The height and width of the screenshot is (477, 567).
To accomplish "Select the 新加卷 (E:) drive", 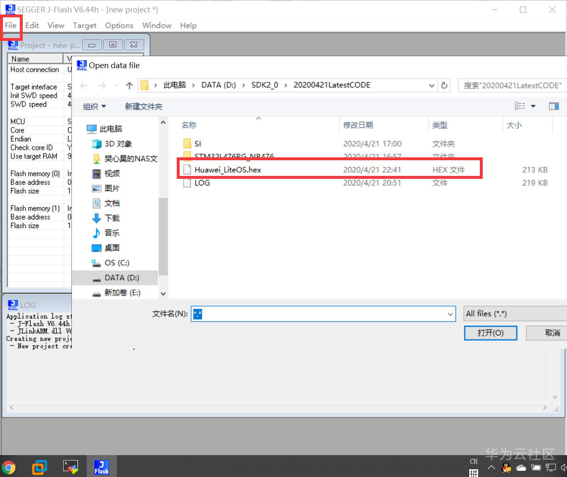I will point(116,292).
